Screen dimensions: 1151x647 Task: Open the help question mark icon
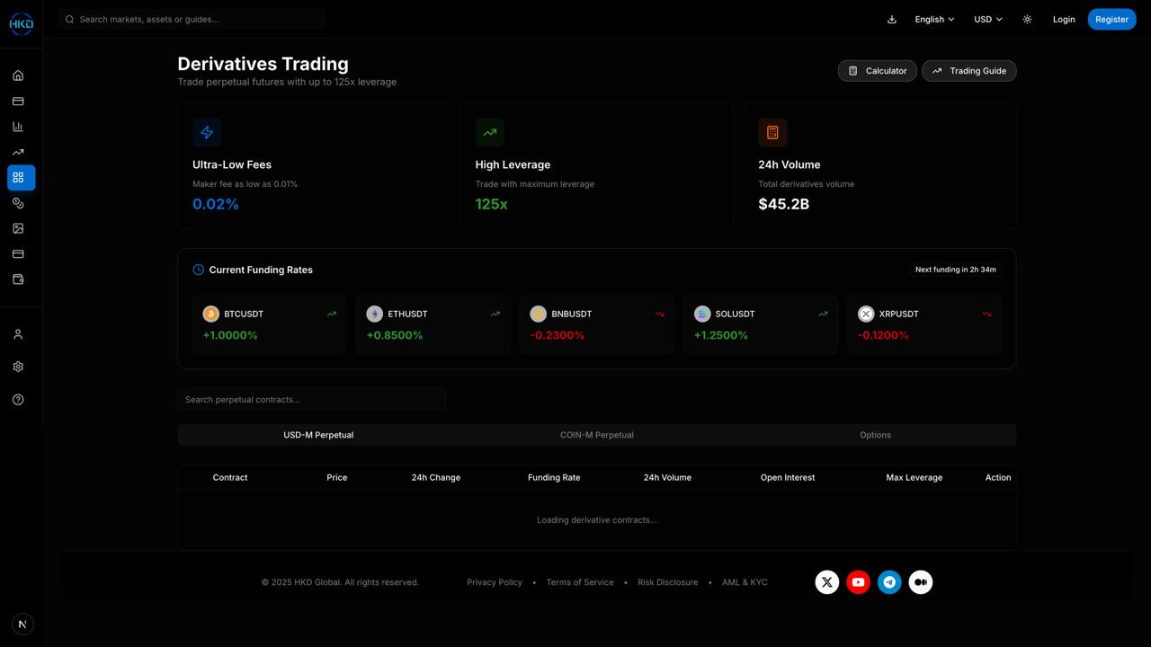coord(18,400)
